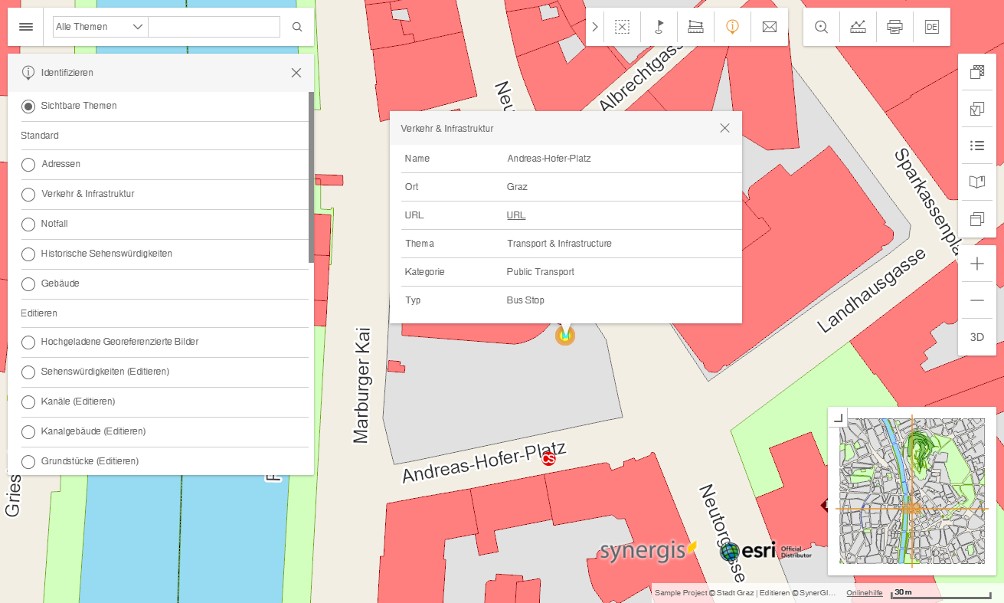Start the magnifier zoom search tool
This screenshot has width=1004, height=603.
(x=820, y=26)
